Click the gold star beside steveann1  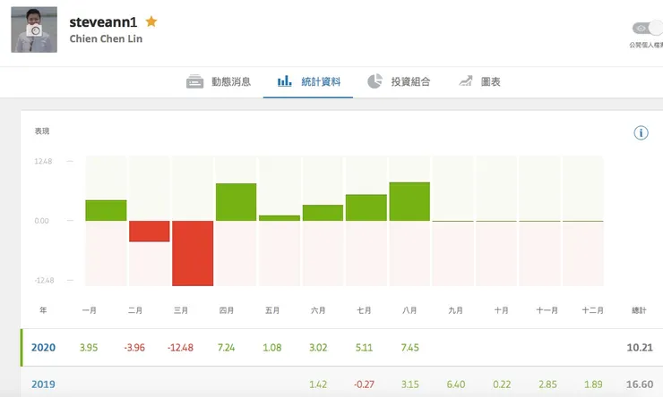point(151,21)
